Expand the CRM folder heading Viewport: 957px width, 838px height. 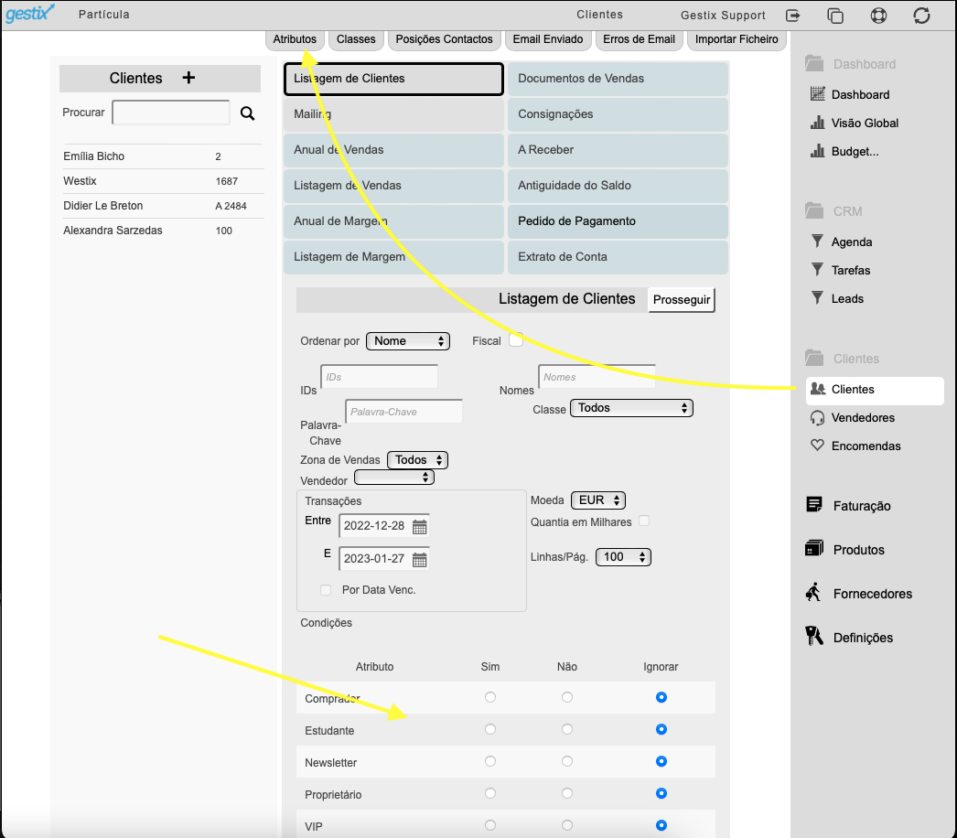pos(833,211)
